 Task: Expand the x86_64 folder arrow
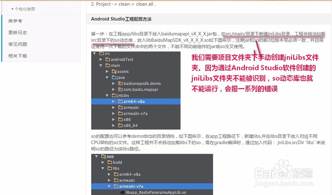click(x=114, y=126)
